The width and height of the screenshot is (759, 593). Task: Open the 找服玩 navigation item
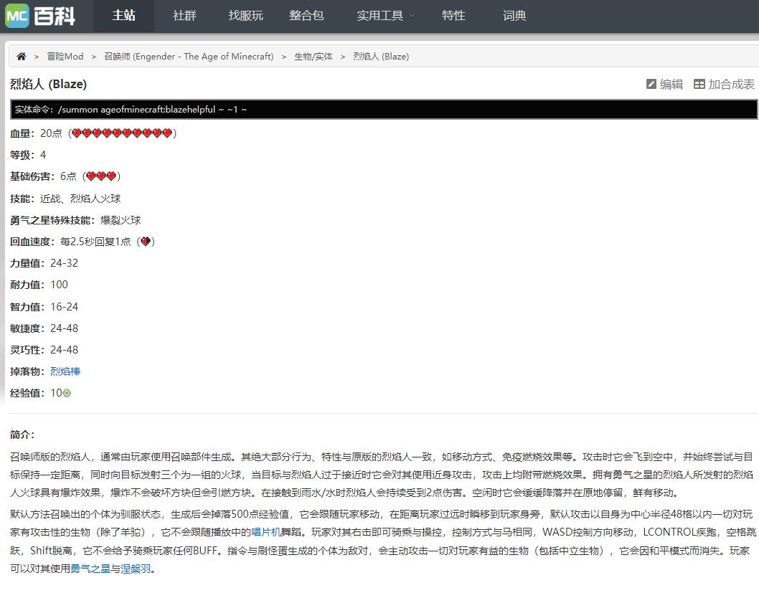pos(245,16)
